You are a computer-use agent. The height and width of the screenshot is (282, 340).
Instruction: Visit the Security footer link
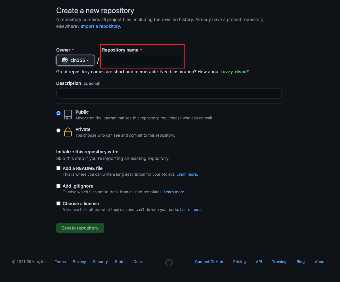[x=101, y=262]
